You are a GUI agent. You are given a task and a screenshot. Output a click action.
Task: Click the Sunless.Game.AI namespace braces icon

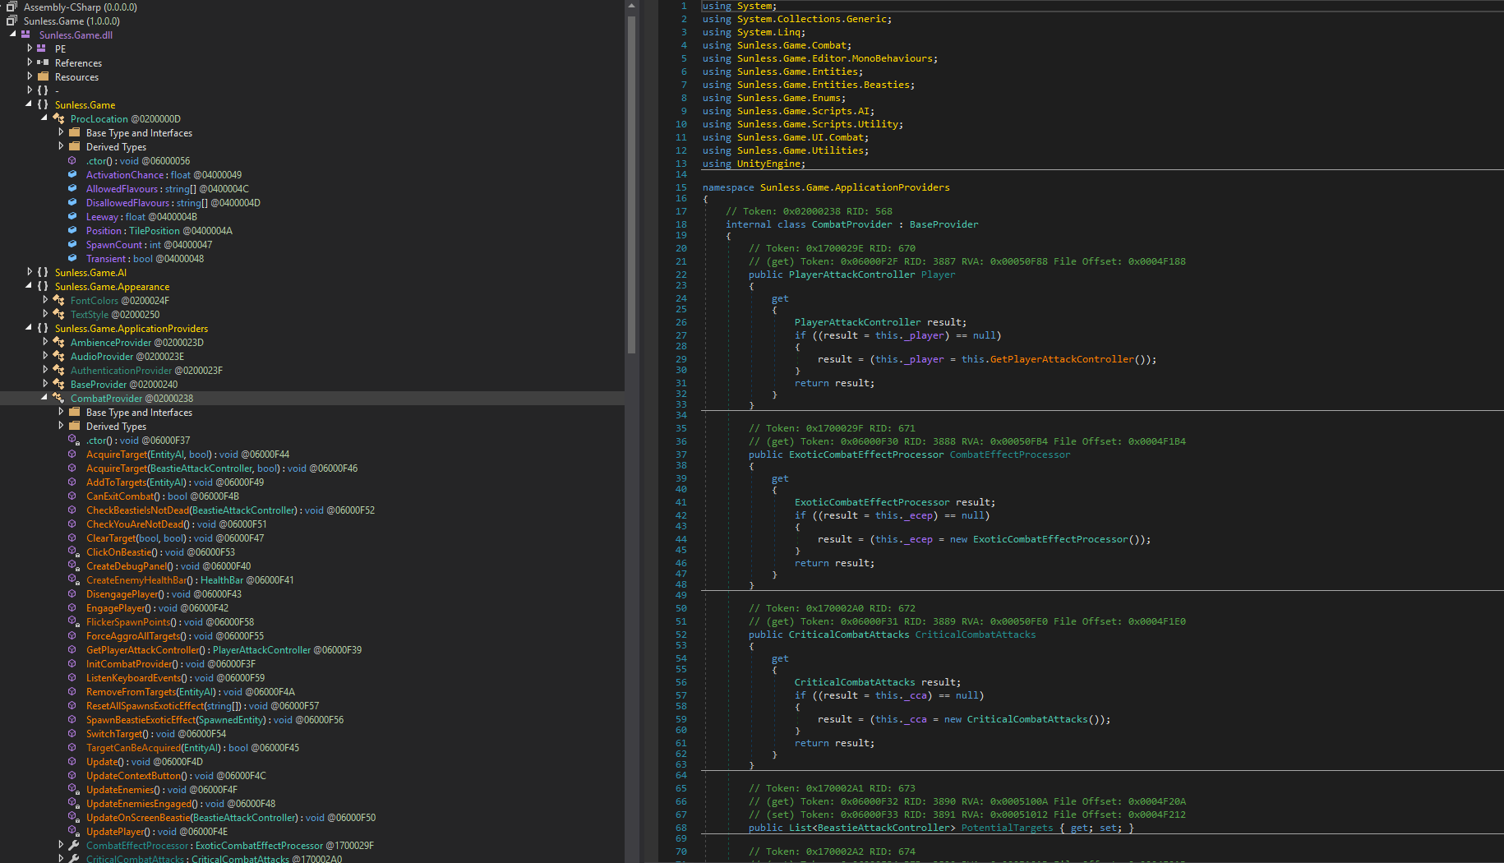43,272
